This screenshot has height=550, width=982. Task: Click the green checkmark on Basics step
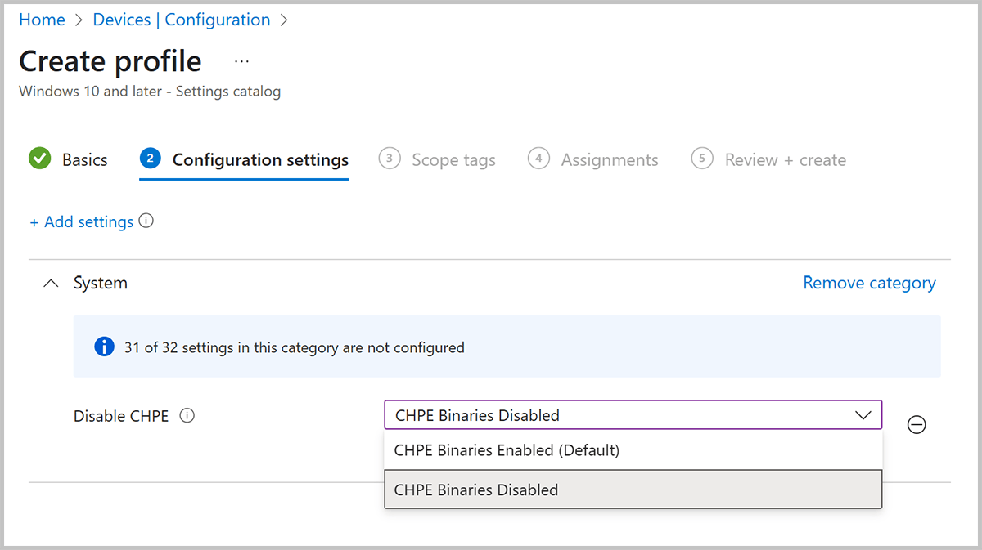tap(39, 159)
